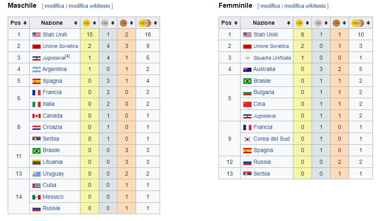Click the Australia flag icon
Screen dimensions: 377x221
247,69
